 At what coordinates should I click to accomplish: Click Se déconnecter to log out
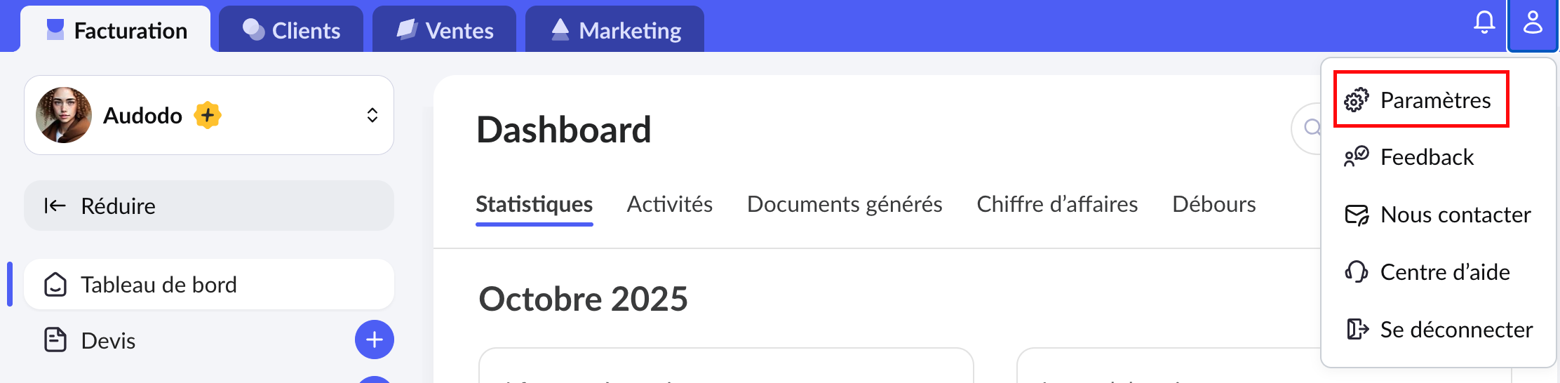[1455, 330]
